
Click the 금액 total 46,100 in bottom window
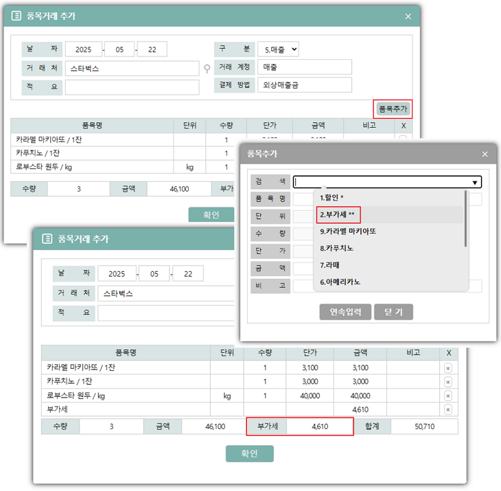215,426
